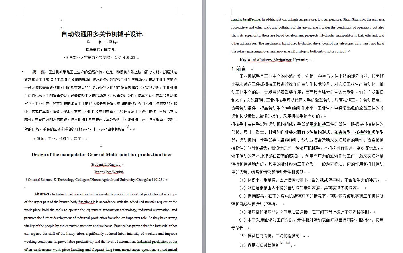403x253 pixels.
Task: Click the affiliation line 湖南农业大学东方科技学院,长沙 410128
Action: click(x=100, y=57)
